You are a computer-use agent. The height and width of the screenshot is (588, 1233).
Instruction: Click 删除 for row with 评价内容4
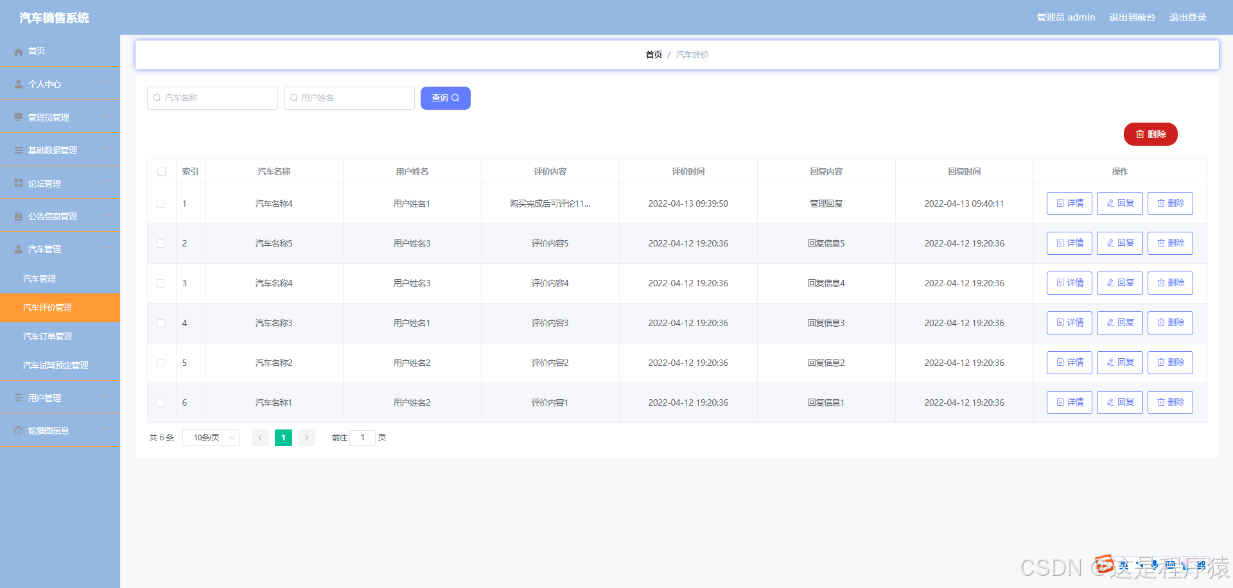click(x=1170, y=283)
